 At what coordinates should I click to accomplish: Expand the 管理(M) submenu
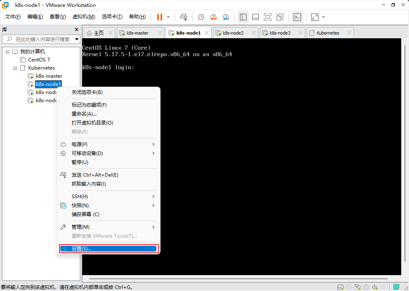(x=108, y=227)
